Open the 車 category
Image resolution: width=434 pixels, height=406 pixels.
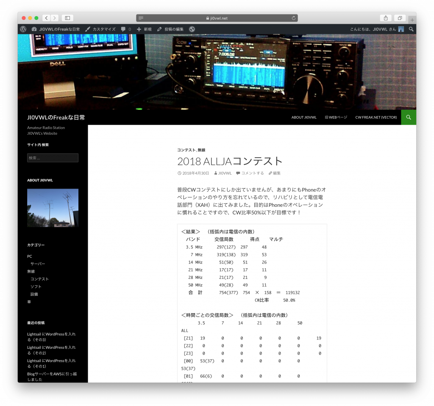coord(29,302)
